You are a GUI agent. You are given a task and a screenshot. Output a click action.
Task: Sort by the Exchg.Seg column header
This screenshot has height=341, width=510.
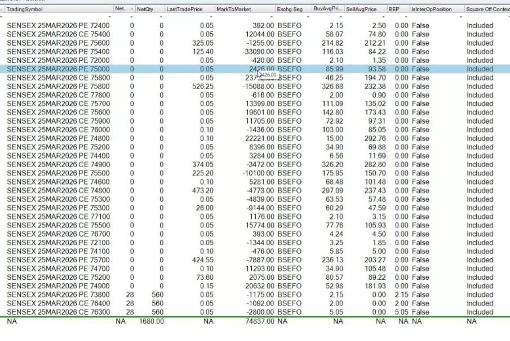click(x=294, y=9)
